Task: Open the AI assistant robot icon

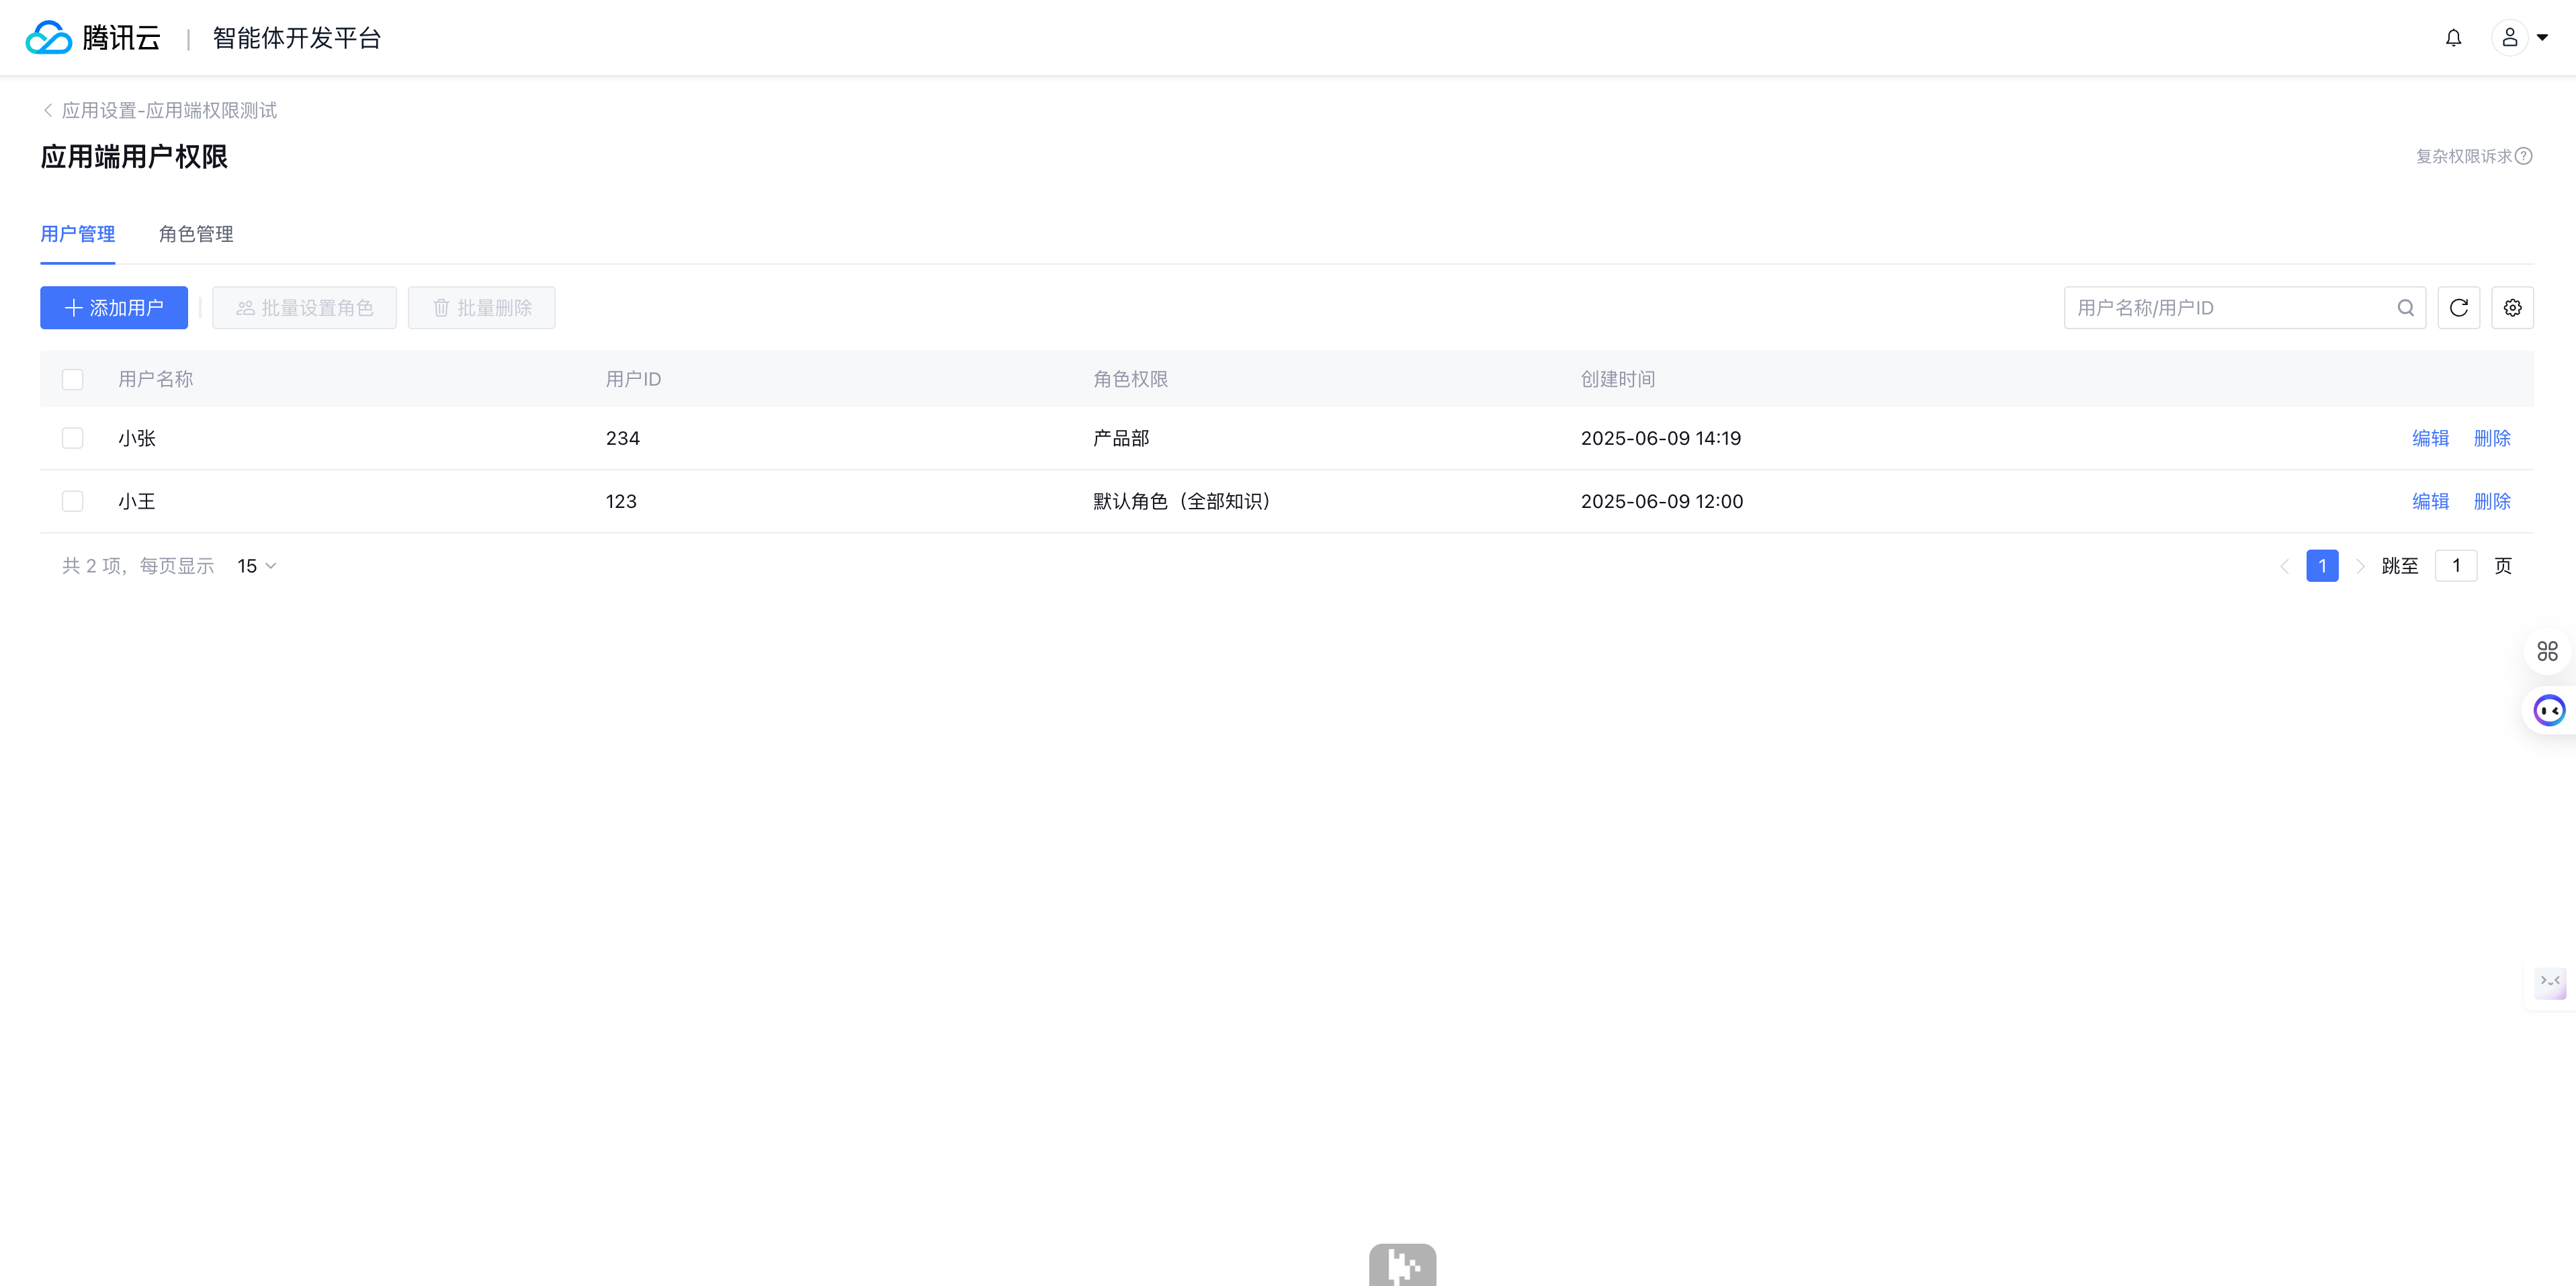Action: [x=2549, y=711]
